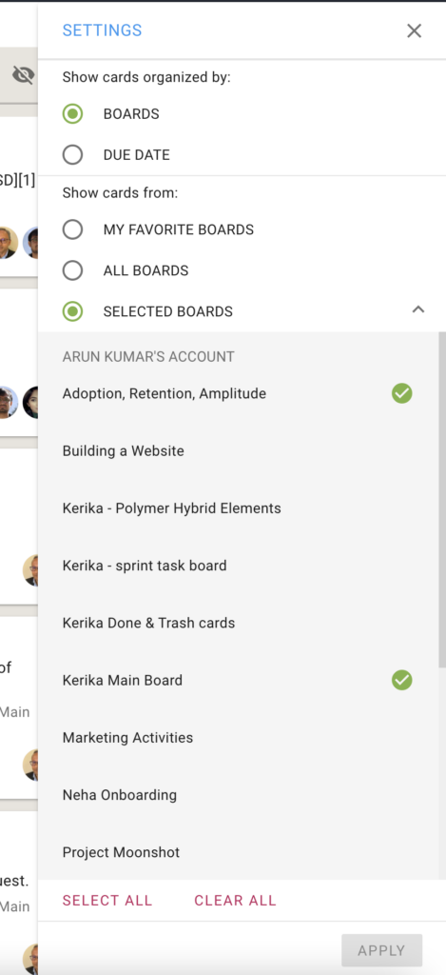446x975 pixels.
Task: Choose MY FAVORITE BOARDS radio option
Action: pos(72,229)
